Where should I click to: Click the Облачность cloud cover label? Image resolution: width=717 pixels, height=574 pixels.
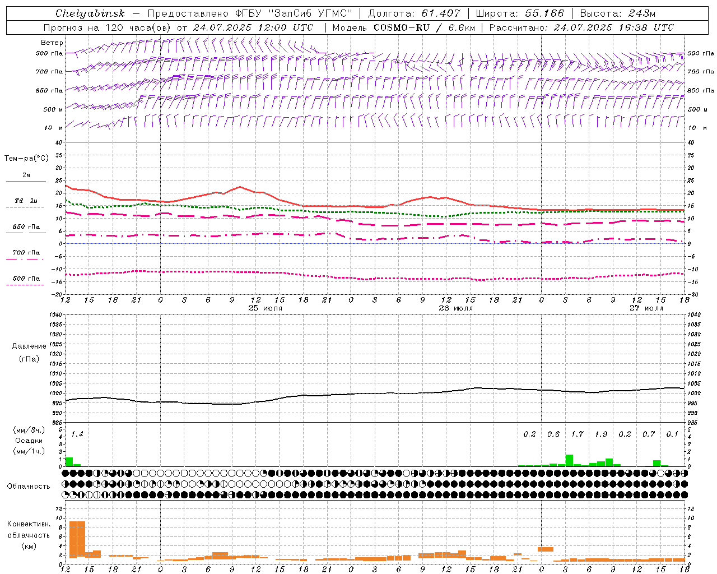click(x=29, y=487)
